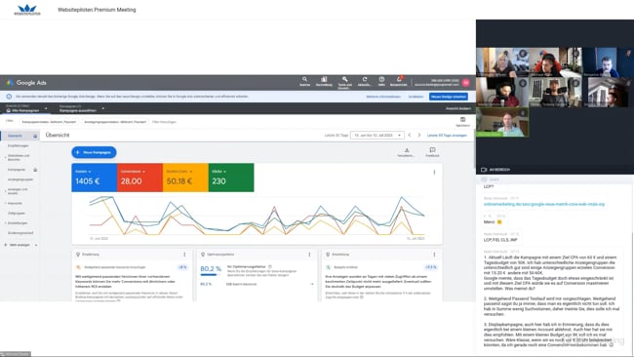This screenshot has width=634, height=357.
Task: Open three-dot menu on the rightmost Empfehlung card
Action: coord(434,255)
